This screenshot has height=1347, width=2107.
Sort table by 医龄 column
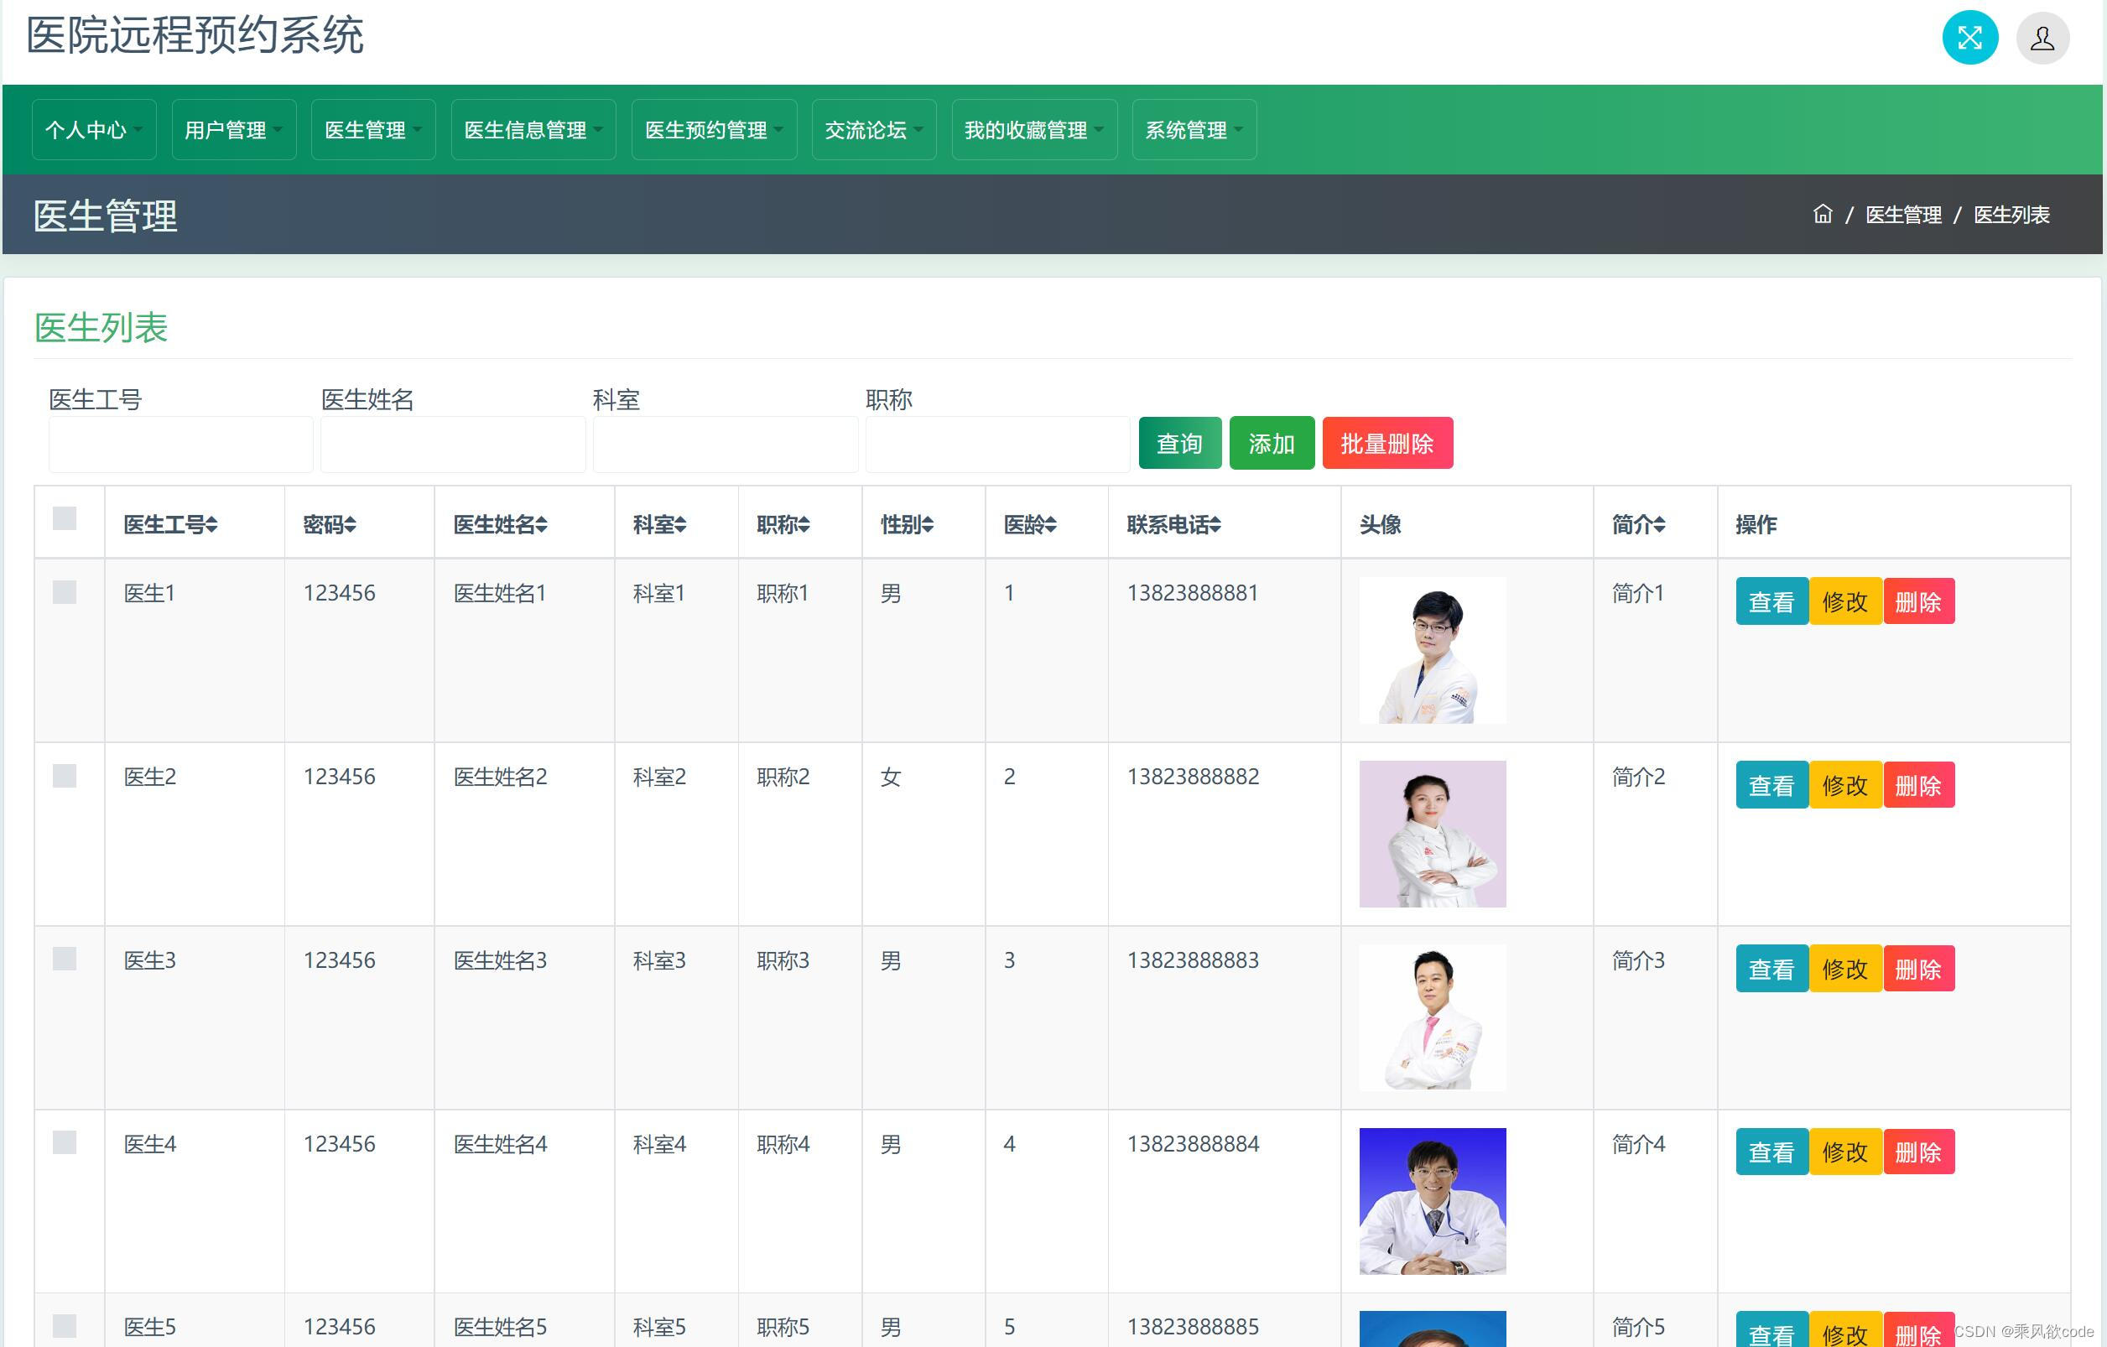pyautogui.click(x=1051, y=525)
